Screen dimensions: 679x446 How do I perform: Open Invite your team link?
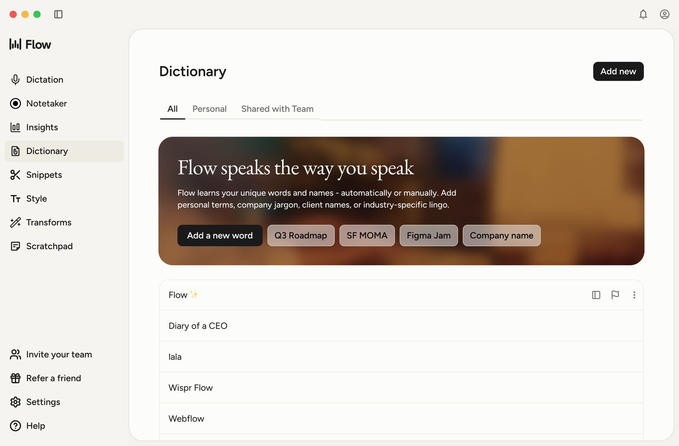(65, 354)
